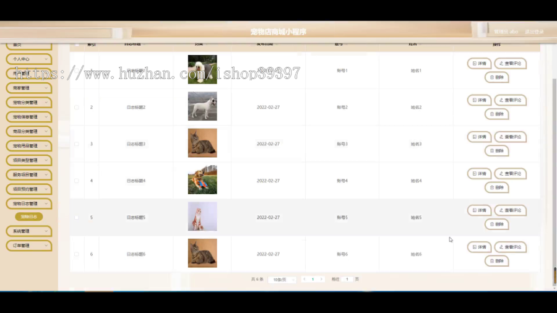557x313 pixels.
Task: Expand the 项目预约管理 sidebar menu
Action: pyautogui.click(x=28, y=189)
